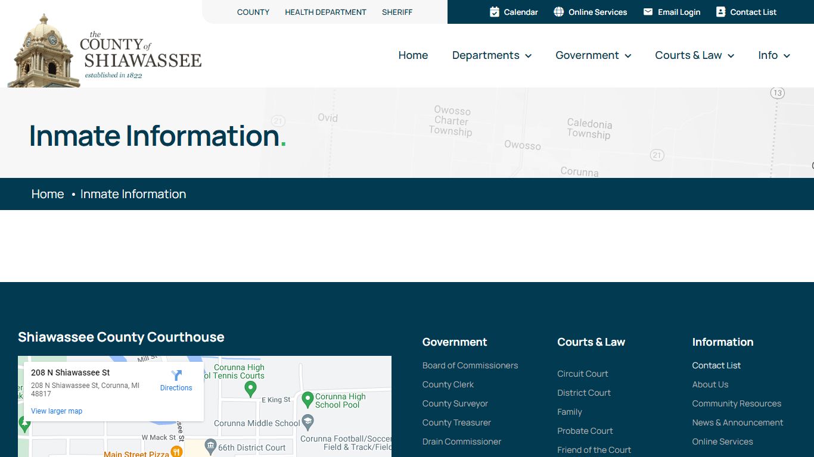The height and width of the screenshot is (457, 814).
Task: Open Board of Commissioners footer link
Action: pos(470,365)
